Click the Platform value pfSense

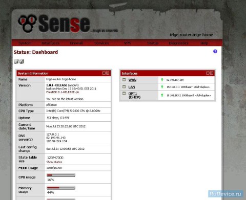[x=51, y=105]
